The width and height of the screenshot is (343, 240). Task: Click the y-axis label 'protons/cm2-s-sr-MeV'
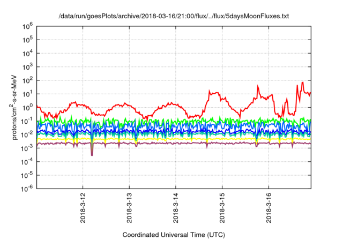click(x=14, y=107)
